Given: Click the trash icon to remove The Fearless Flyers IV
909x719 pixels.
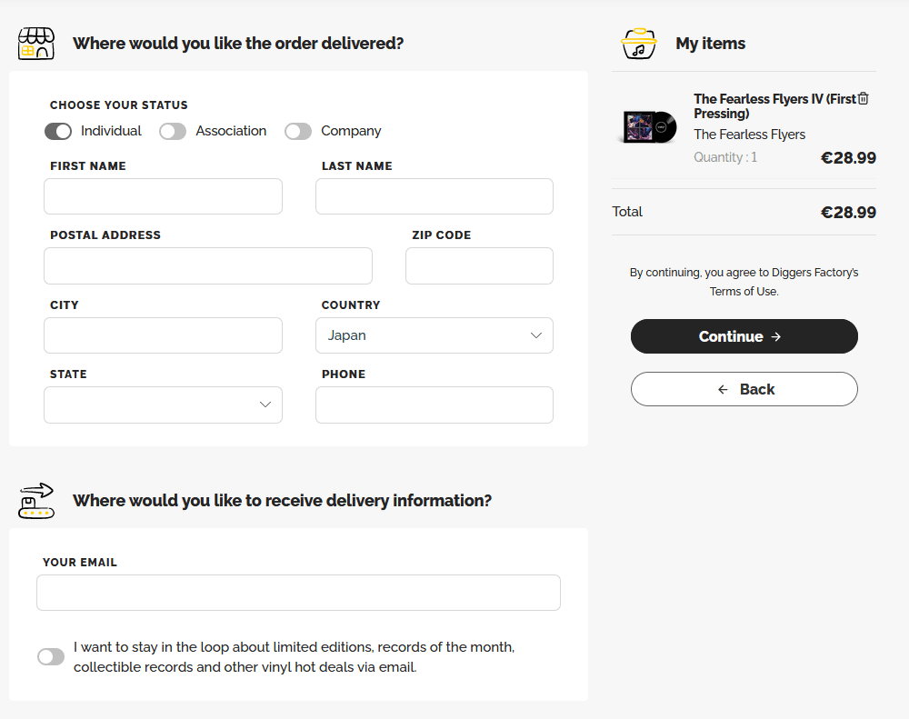Looking at the screenshot, I should [864, 98].
